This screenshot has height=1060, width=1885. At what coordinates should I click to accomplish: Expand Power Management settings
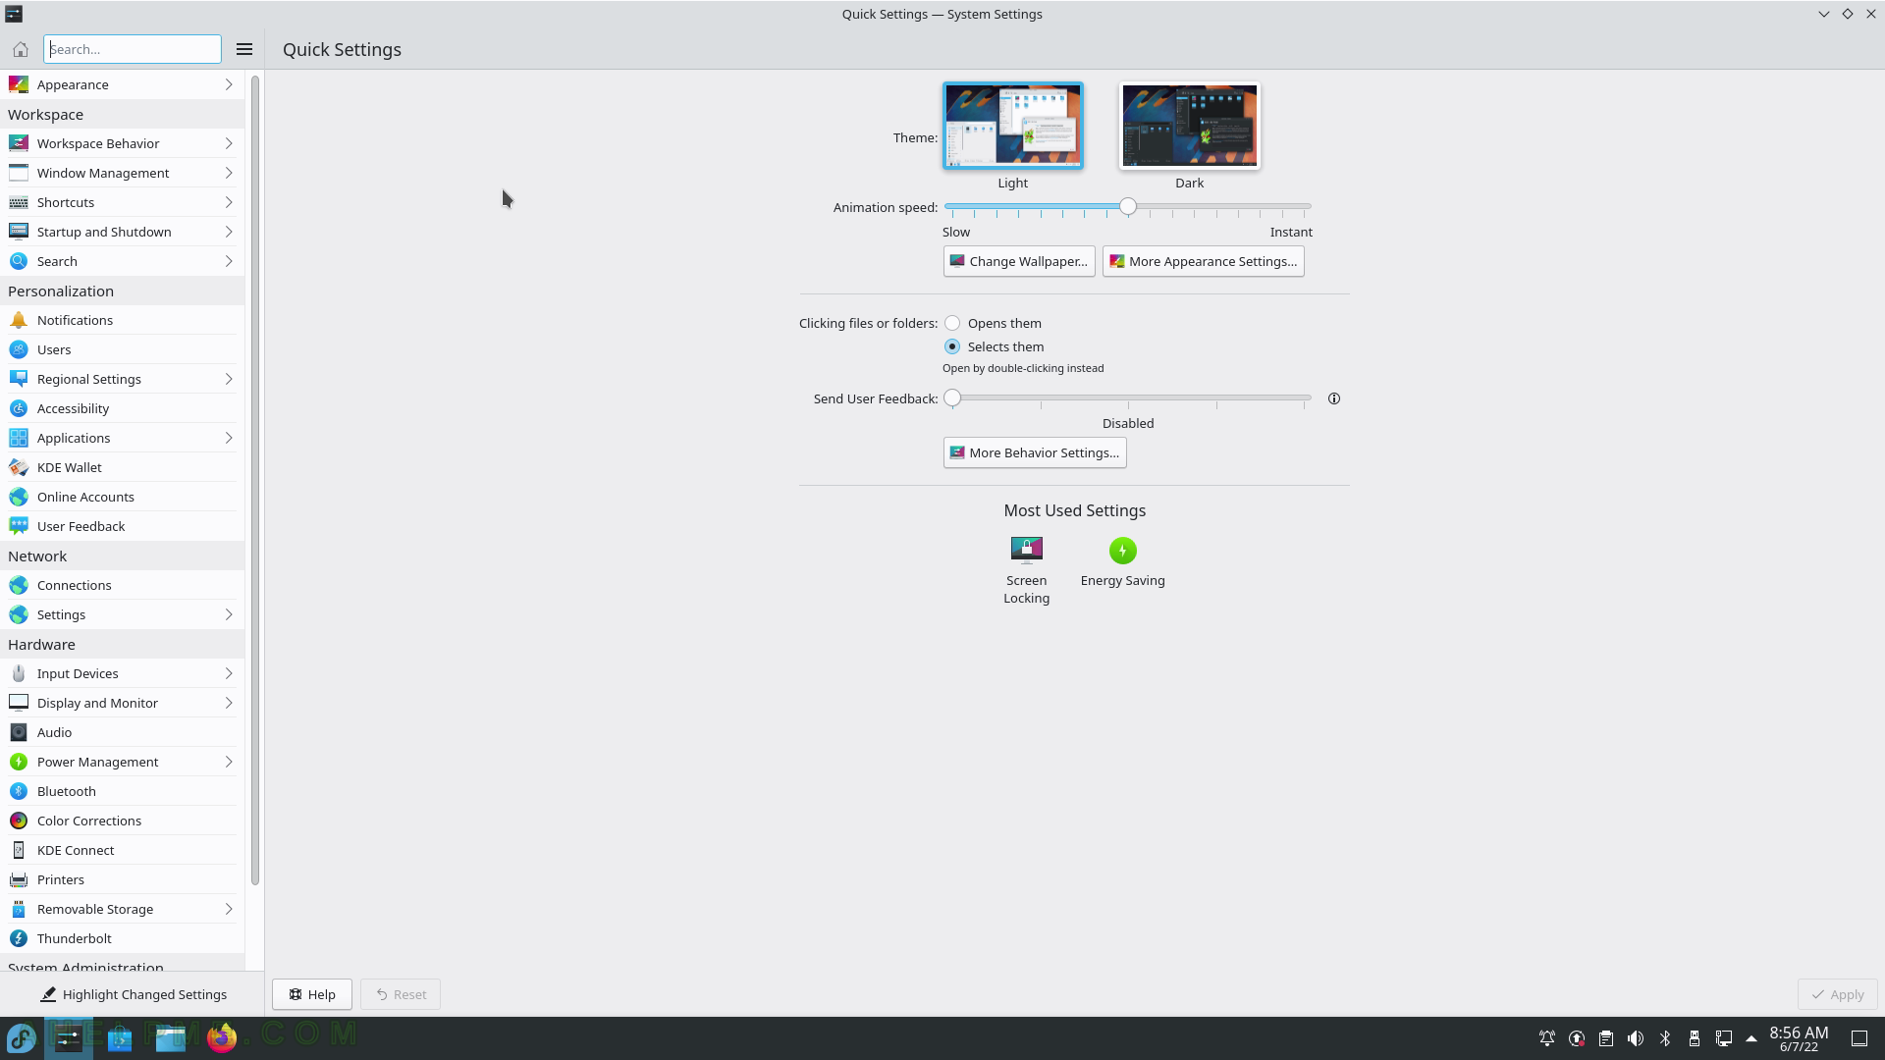(x=123, y=762)
